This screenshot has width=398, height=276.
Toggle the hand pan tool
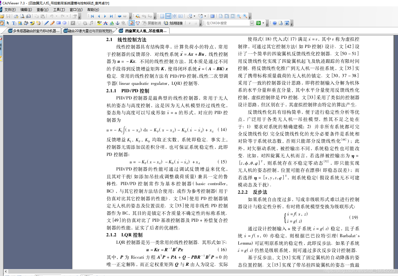point(2,23)
